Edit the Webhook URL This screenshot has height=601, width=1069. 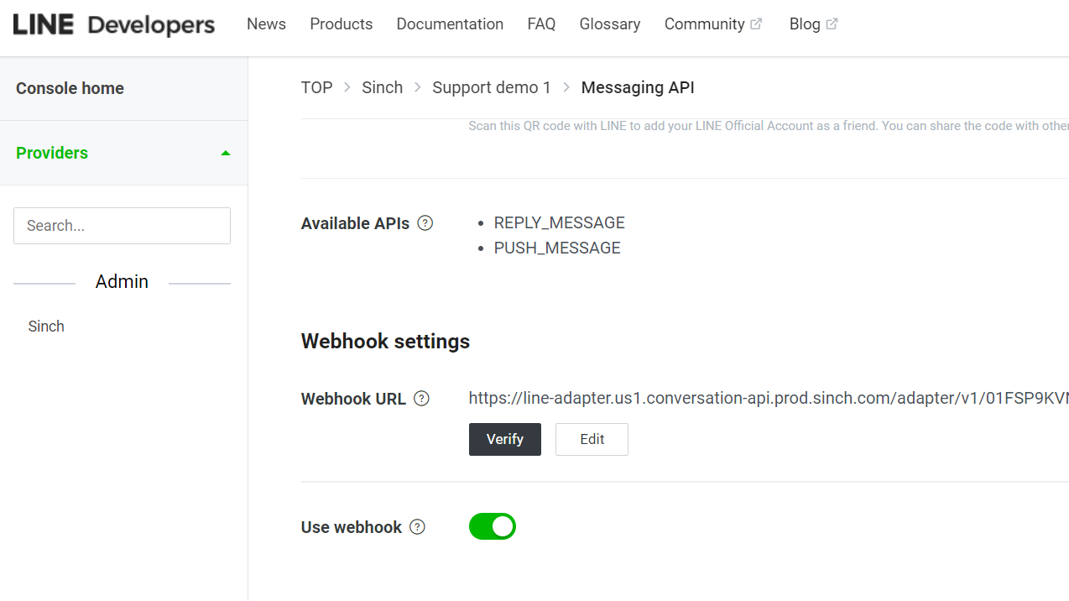coord(592,439)
